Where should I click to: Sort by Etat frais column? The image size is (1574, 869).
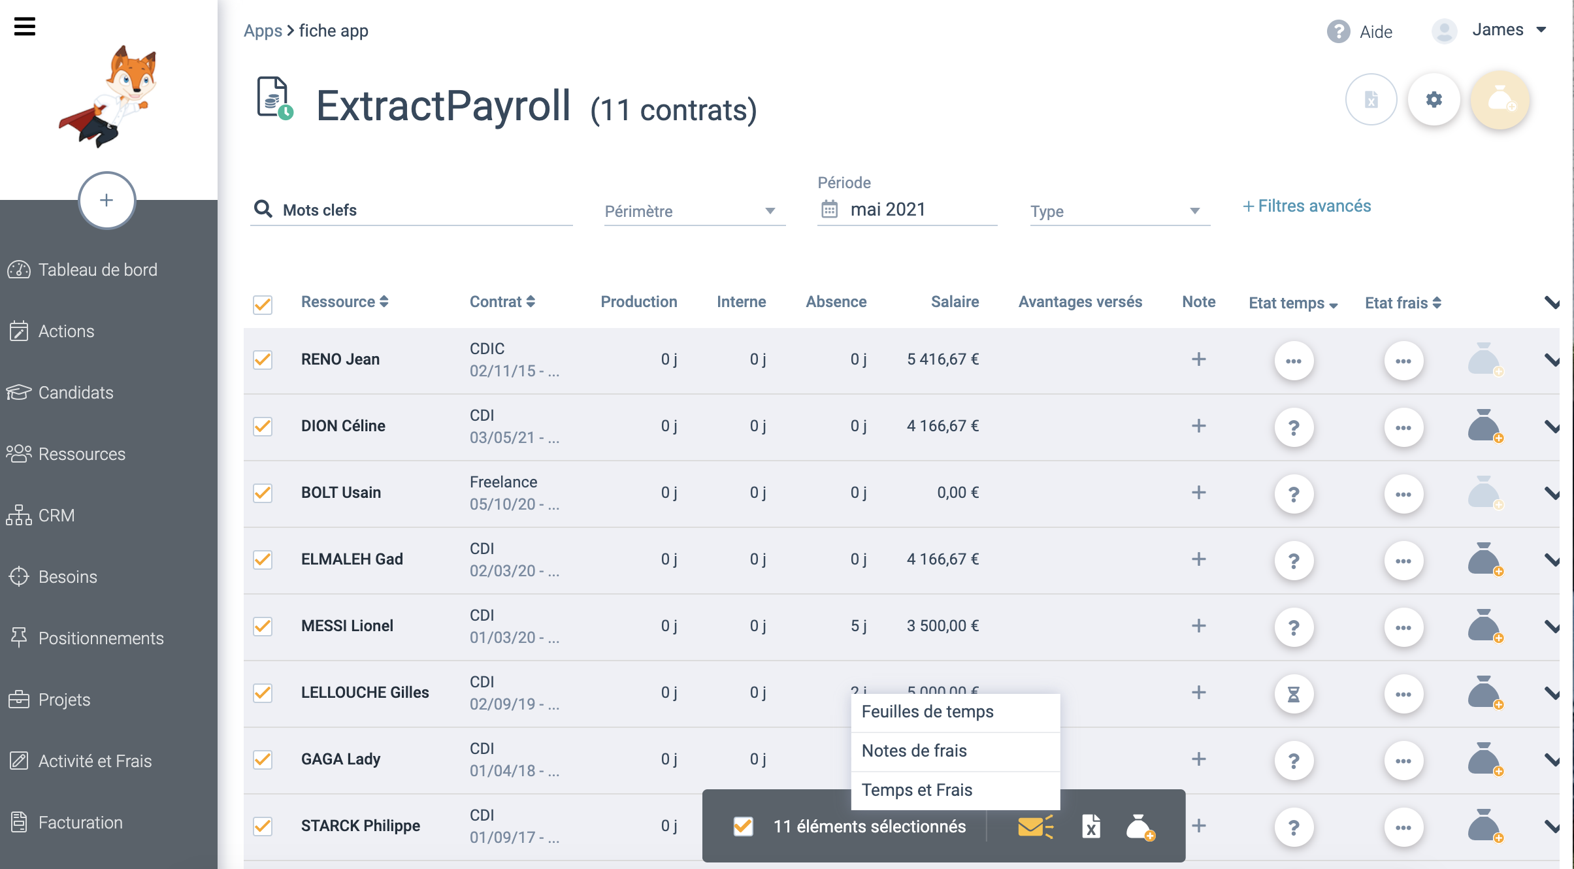point(1403,303)
